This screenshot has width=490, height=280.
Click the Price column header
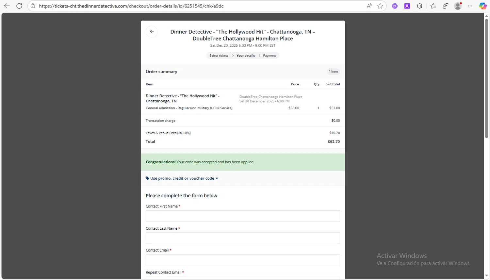point(295,84)
